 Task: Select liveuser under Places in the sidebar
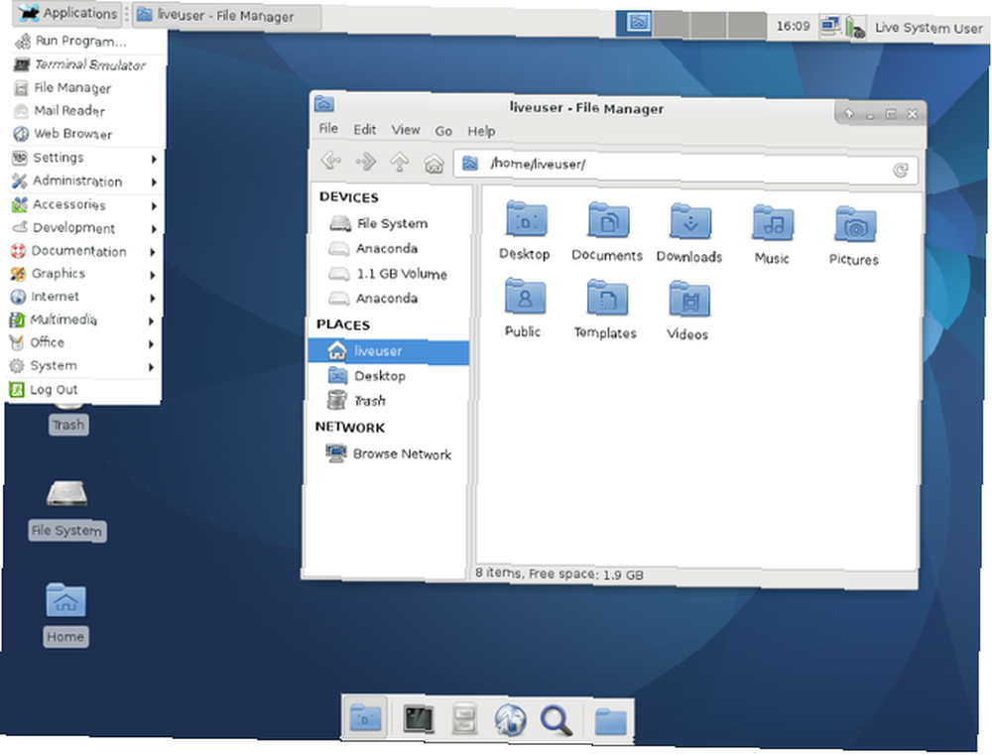[x=389, y=350]
